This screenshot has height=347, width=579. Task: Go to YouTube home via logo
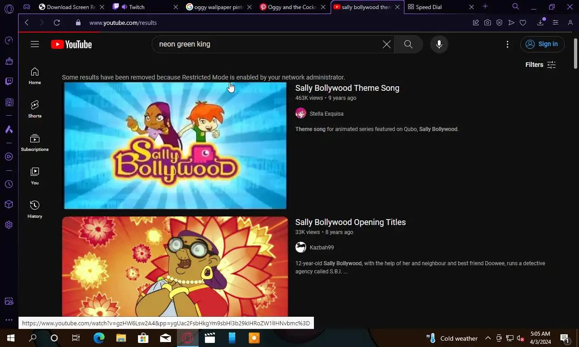point(71,44)
